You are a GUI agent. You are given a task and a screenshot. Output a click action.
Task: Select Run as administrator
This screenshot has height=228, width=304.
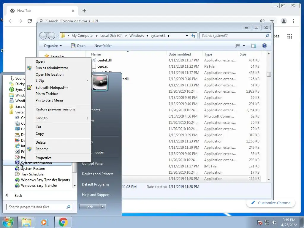[52, 68]
